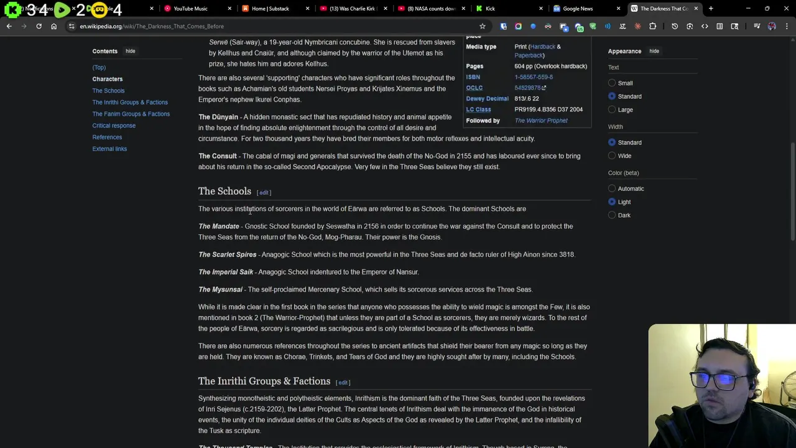Image resolution: width=796 pixels, height=448 pixels.
Task: Select Light color mode
Action: [x=612, y=202]
